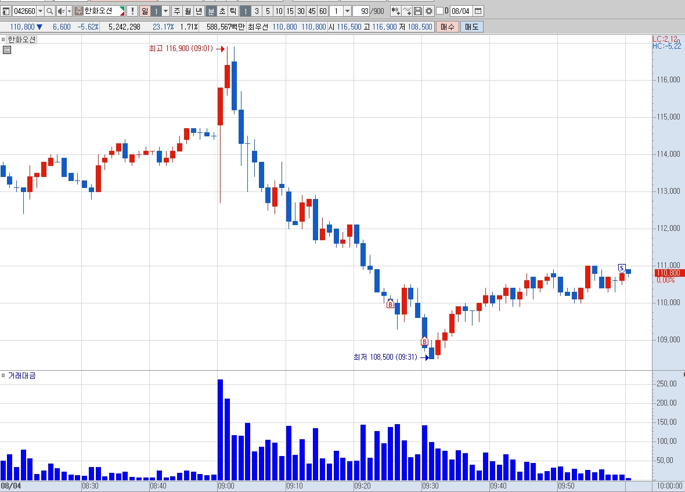Switch to minute (분) chart mode
The image size is (685, 492).
(211, 11)
